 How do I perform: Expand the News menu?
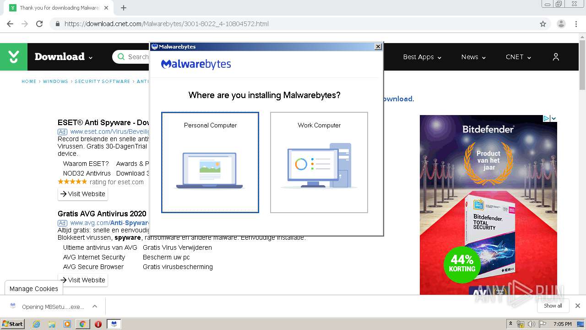click(473, 57)
